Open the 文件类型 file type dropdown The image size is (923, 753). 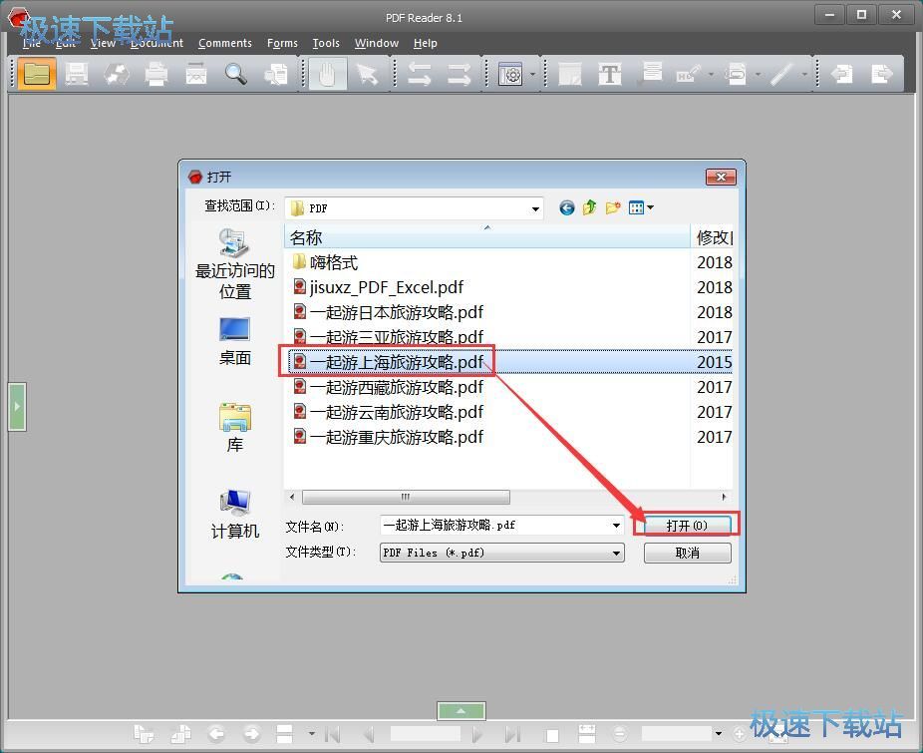pos(616,552)
